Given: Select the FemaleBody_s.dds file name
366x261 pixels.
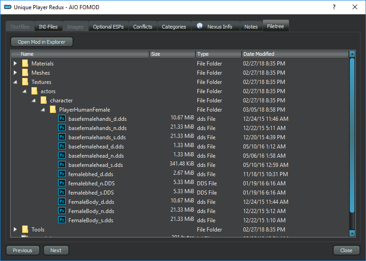Looking at the screenshot, I should coord(91,220).
